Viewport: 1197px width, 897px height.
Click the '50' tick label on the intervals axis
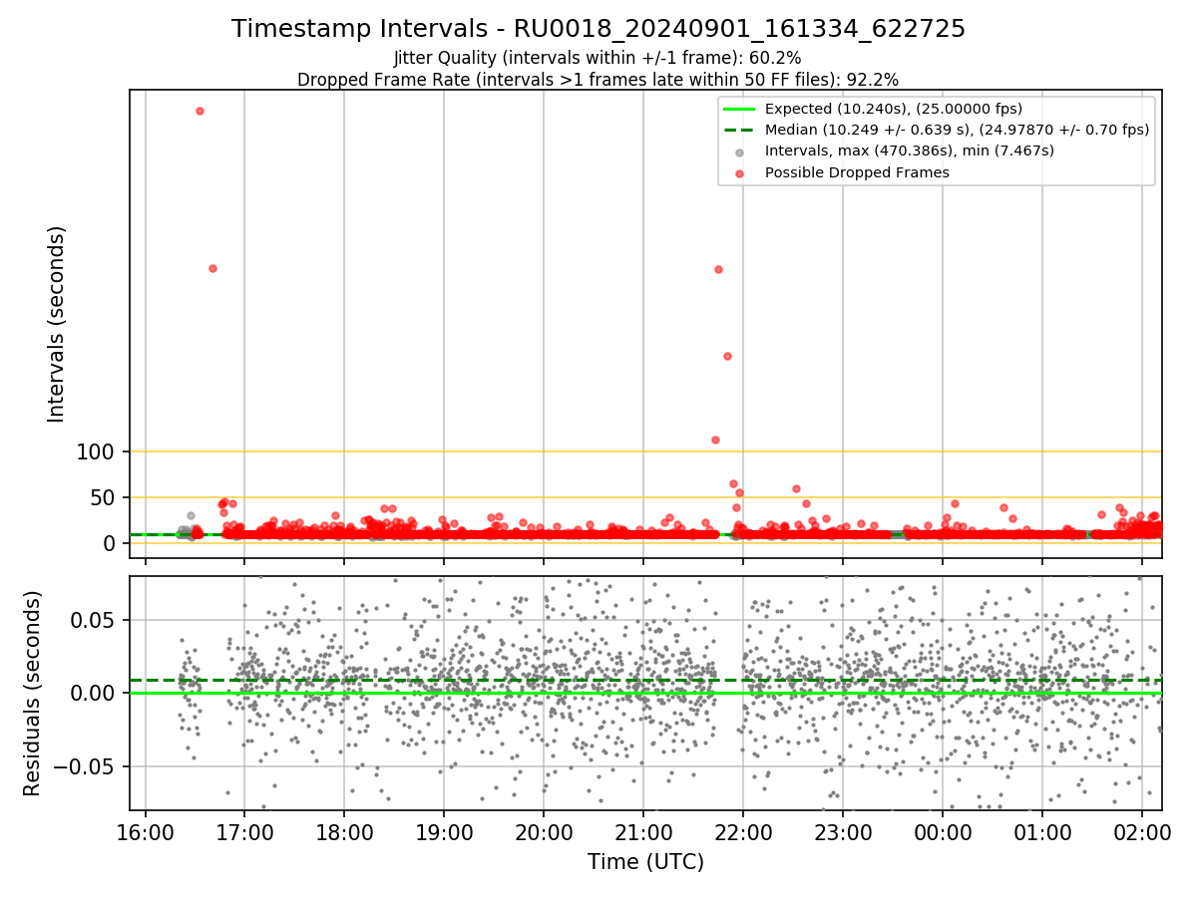[x=102, y=497]
